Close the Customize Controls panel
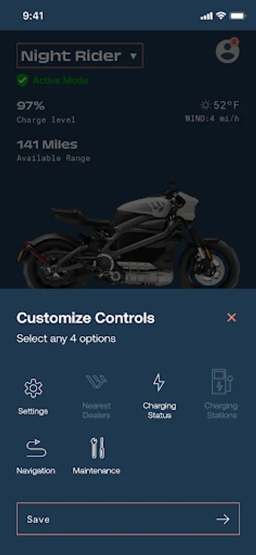256x555 pixels. click(x=231, y=318)
